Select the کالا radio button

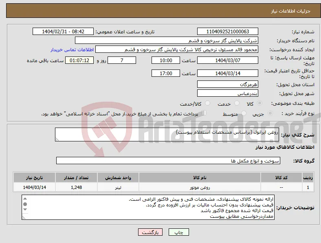pos(259,103)
